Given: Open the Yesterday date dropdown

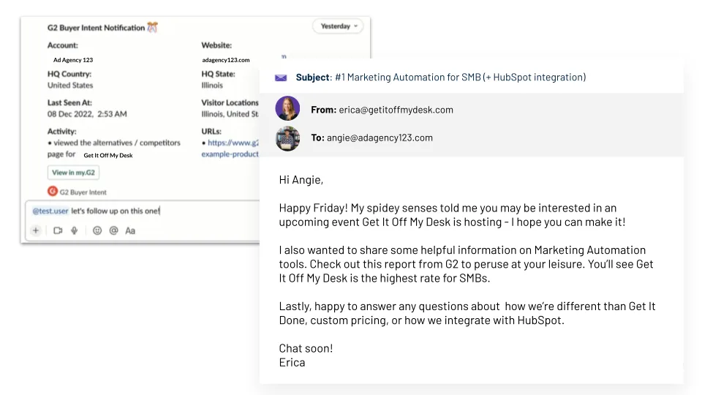Looking at the screenshot, I should (339, 26).
